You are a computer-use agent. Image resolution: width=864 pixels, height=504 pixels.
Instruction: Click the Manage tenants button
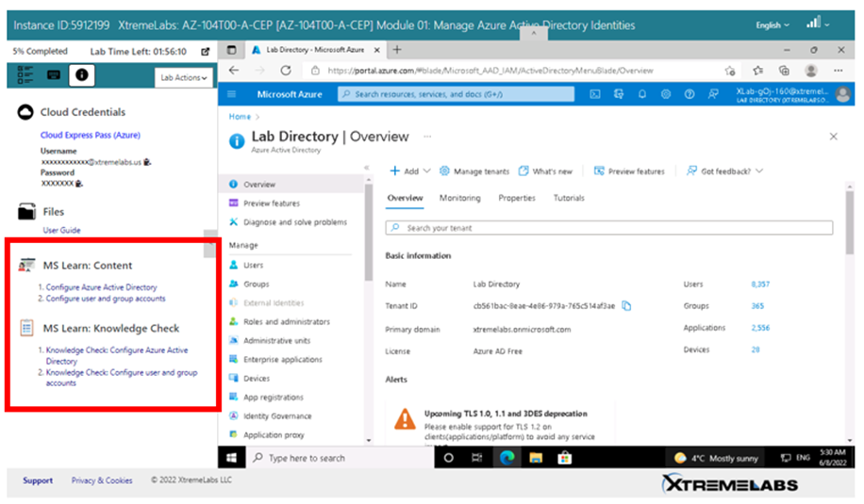click(x=474, y=171)
